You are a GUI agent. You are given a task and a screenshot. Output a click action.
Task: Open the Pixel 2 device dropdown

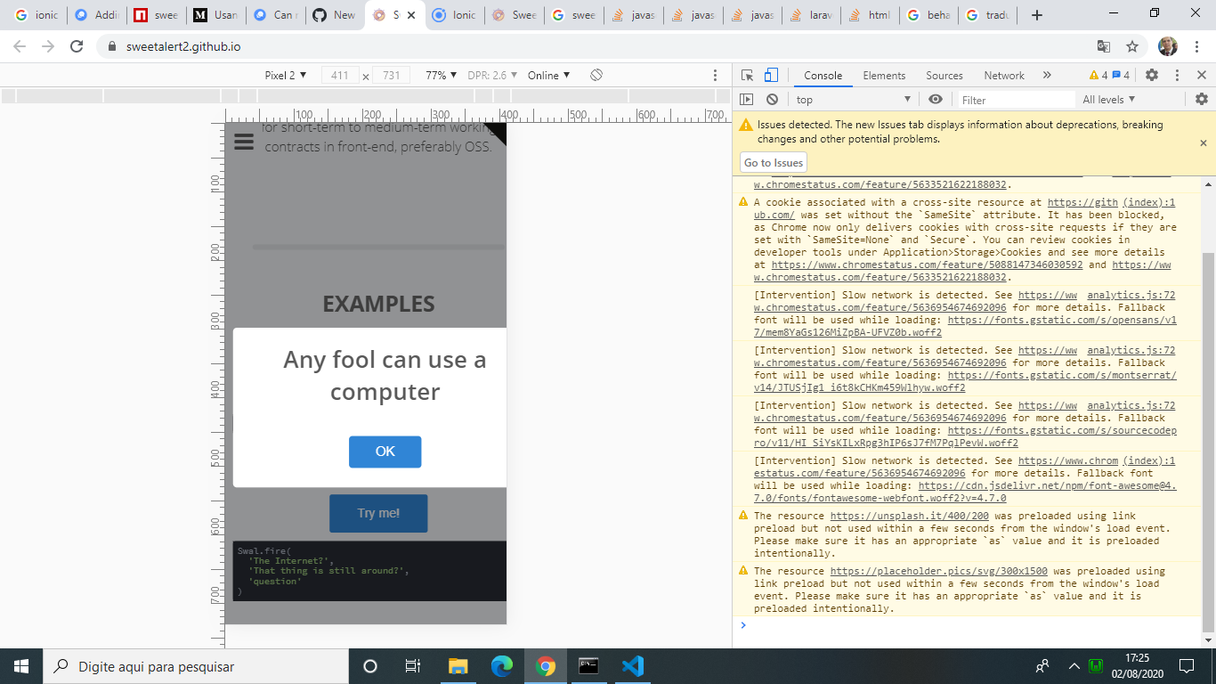click(x=286, y=76)
